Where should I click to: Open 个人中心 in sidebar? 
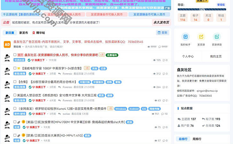coord(188,56)
